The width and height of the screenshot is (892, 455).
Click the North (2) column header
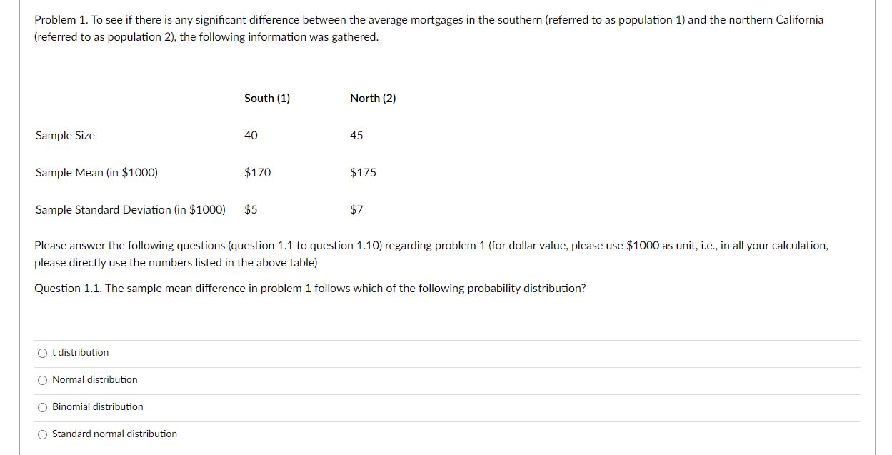372,98
